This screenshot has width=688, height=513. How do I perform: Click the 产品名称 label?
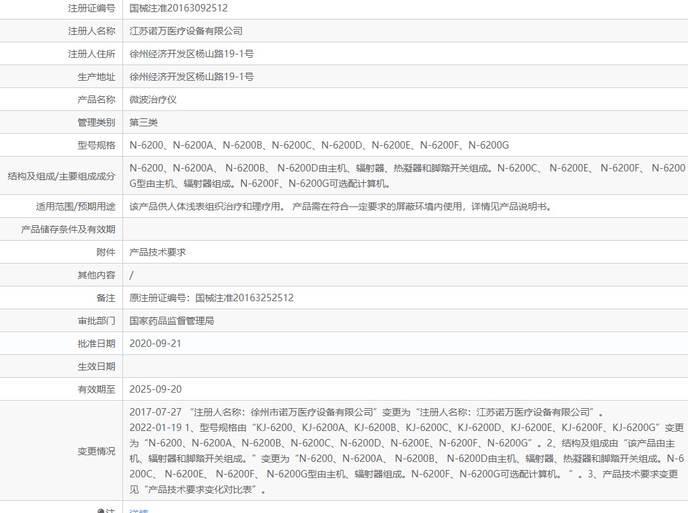[x=96, y=100]
